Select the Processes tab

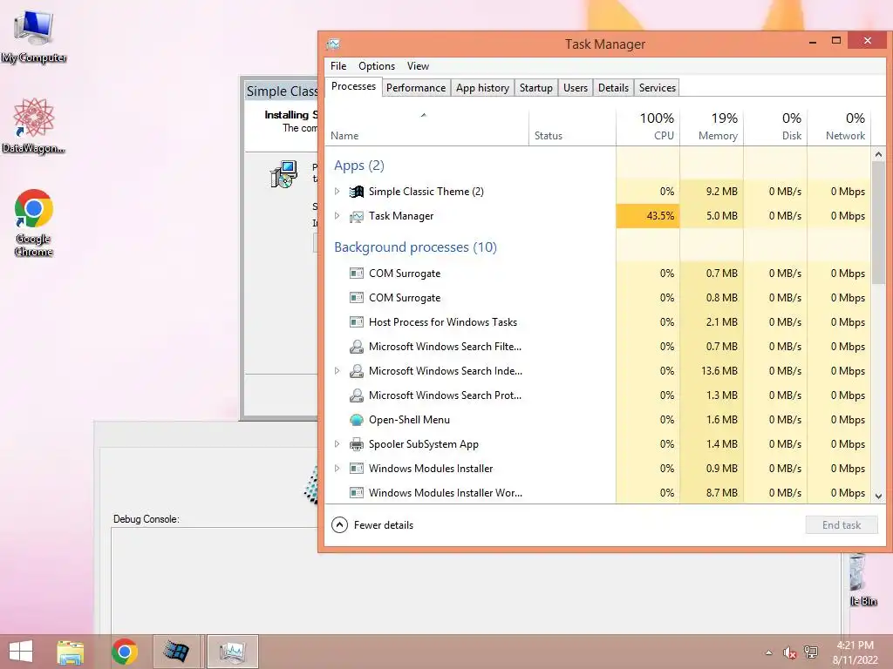point(354,86)
